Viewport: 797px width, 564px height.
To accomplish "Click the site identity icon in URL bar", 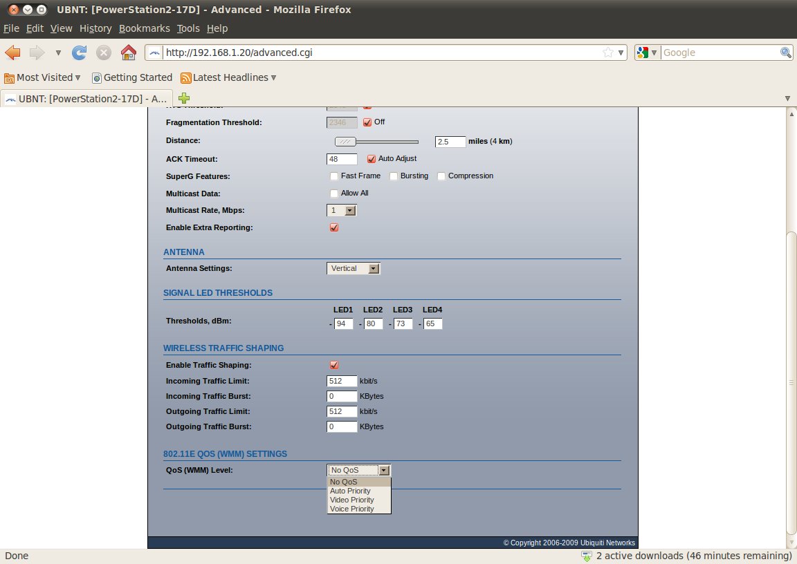I will (x=154, y=53).
